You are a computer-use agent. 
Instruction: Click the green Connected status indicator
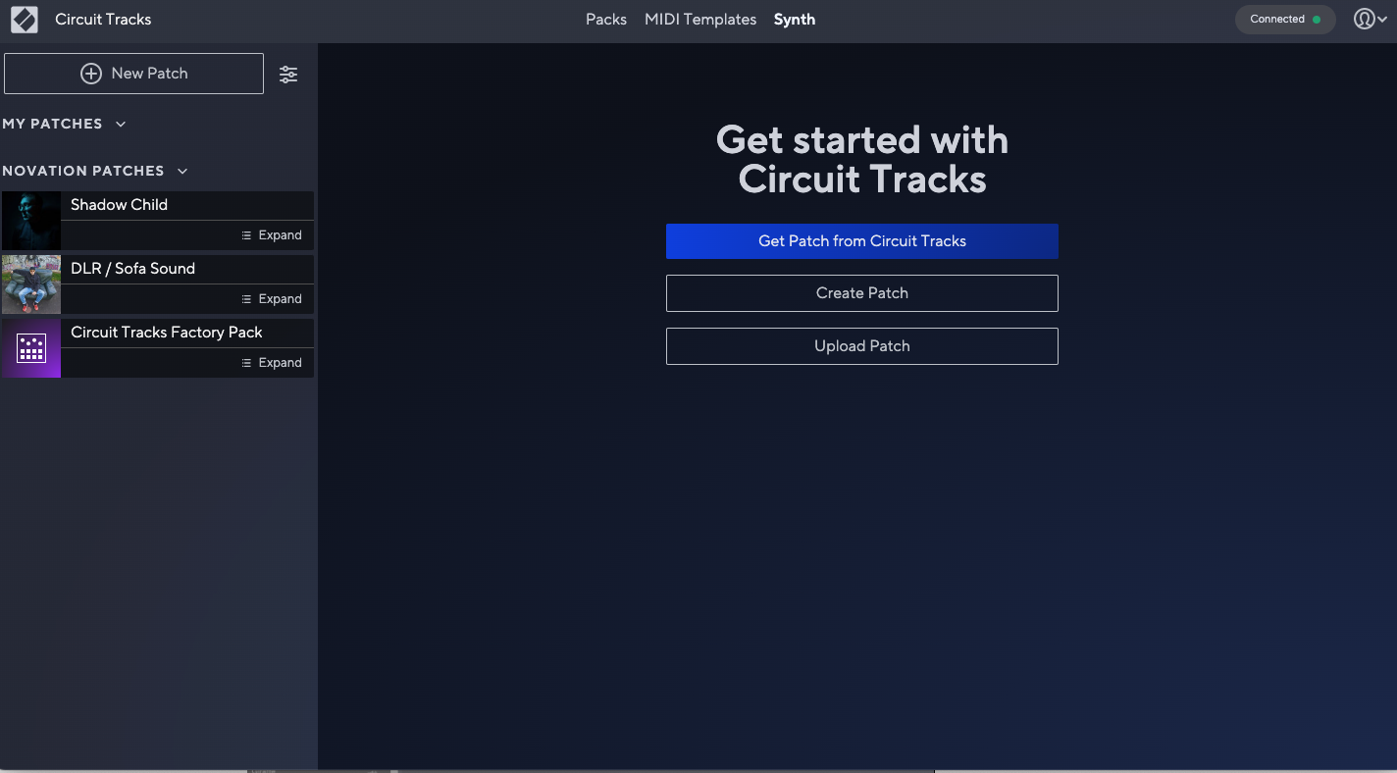pyautogui.click(x=1316, y=20)
